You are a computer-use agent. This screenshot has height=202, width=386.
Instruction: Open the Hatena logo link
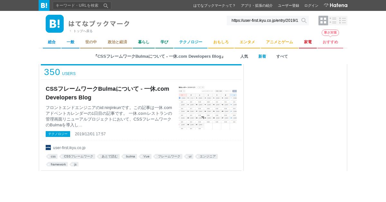click(x=335, y=5)
